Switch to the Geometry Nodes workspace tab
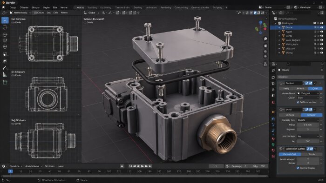Screen dimensions: 326x183 click(200, 7)
